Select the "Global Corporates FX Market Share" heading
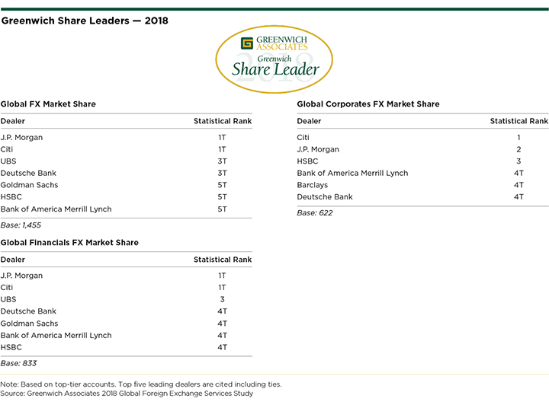Viewport: 549px width, 405px height. (x=368, y=104)
